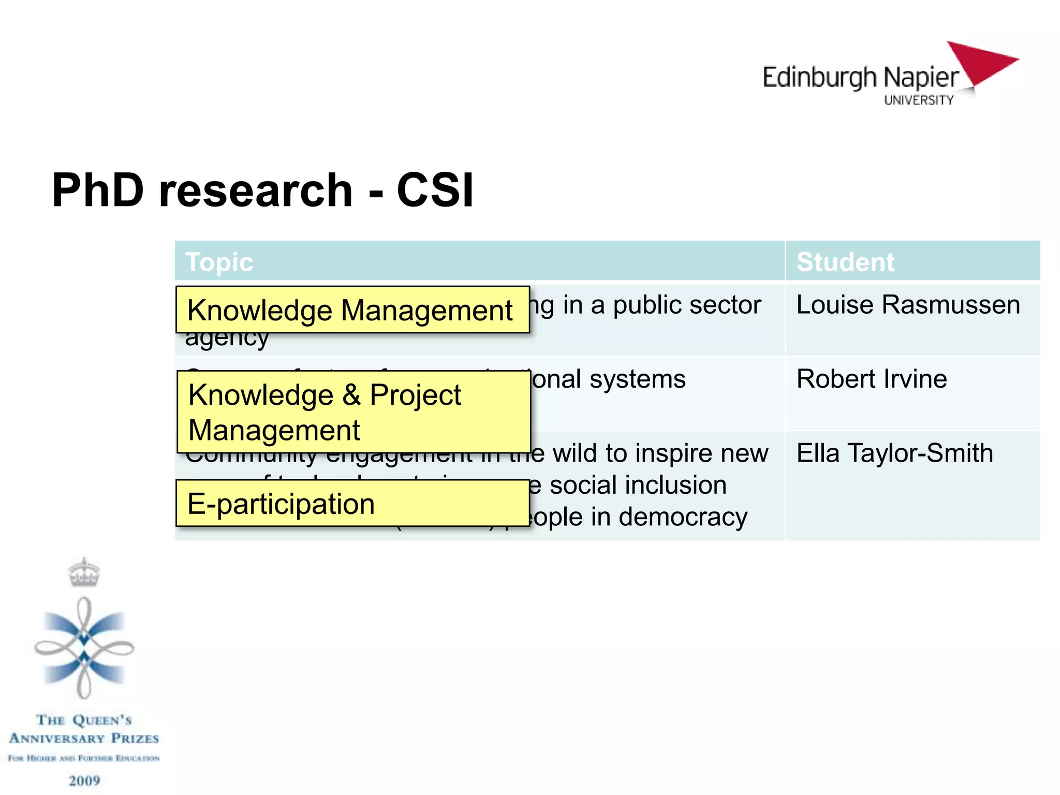Click the 'Ella Taylor-Smith' student cell
The width and height of the screenshot is (1060, 795).
913,486
